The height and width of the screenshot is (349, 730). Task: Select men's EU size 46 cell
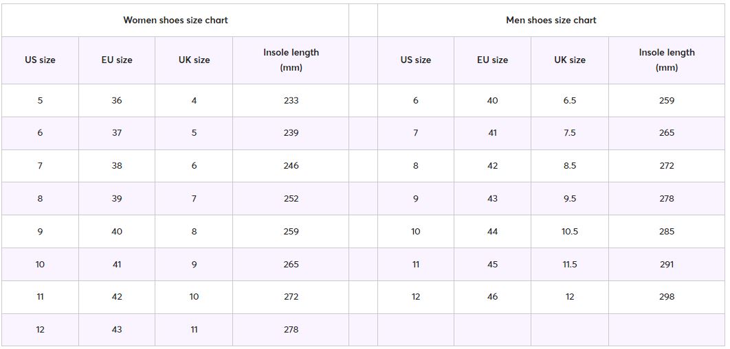pos(493,297)
